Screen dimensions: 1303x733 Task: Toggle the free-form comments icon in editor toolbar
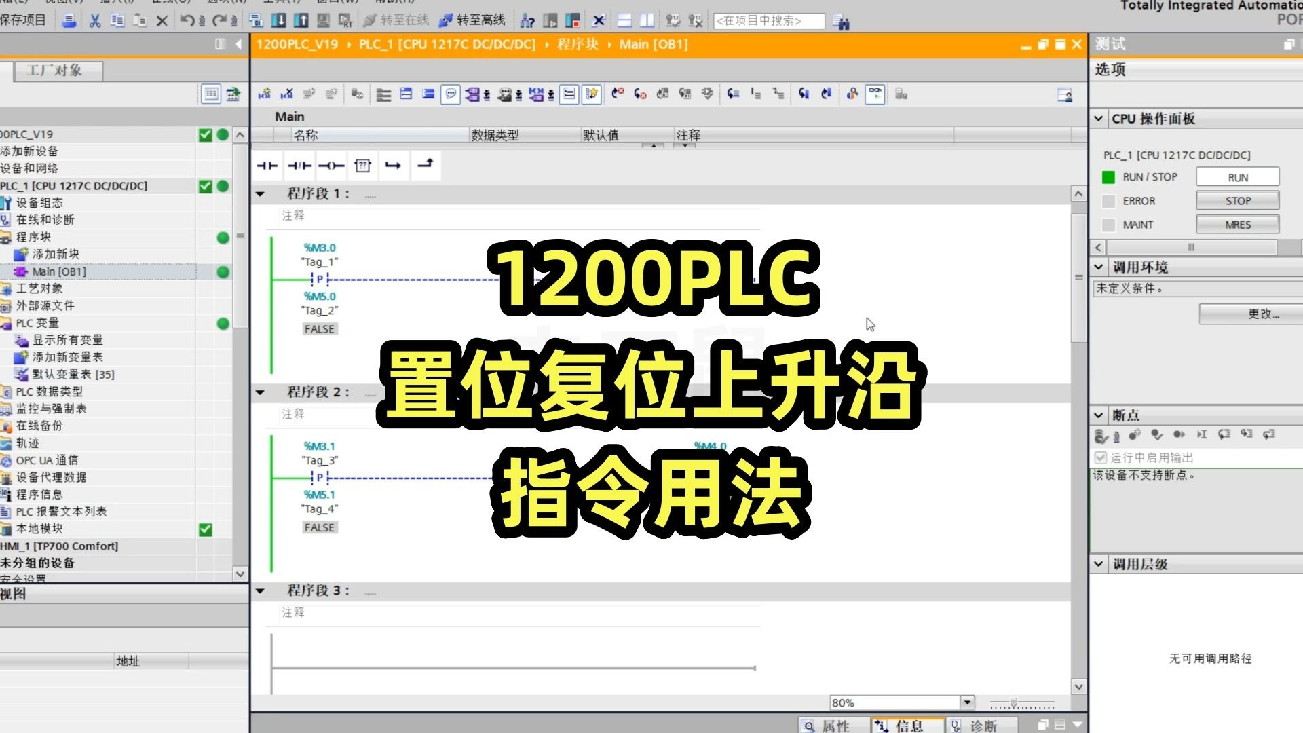451,94
